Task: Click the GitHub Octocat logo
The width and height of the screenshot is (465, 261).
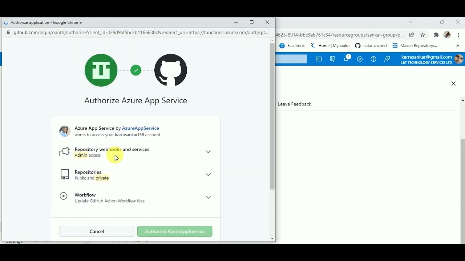Action: (171, 70)
